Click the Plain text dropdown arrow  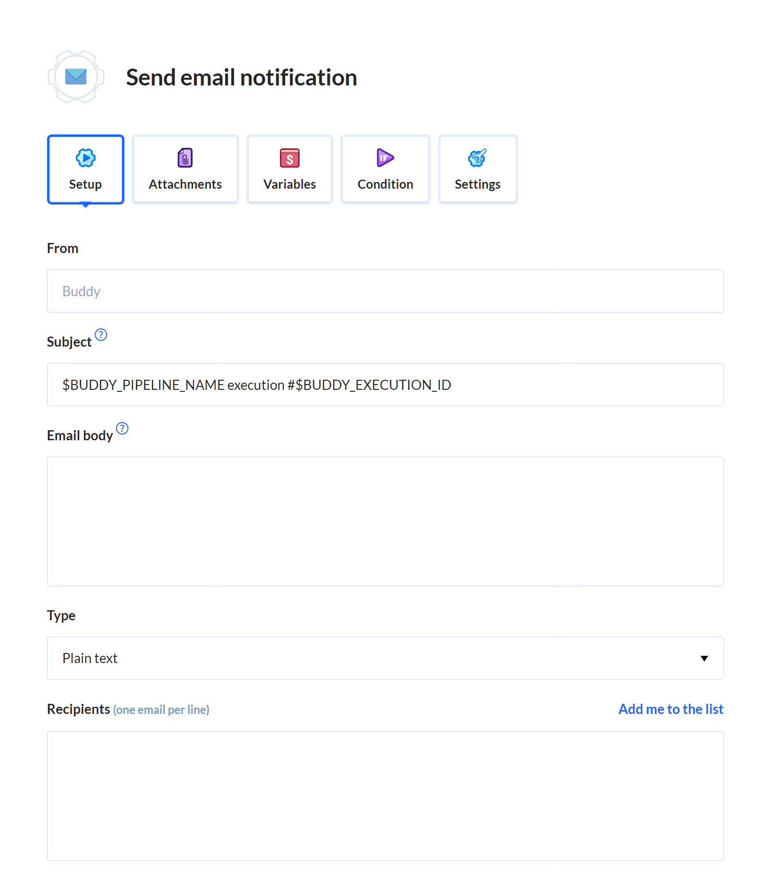[x=704, y=658]
